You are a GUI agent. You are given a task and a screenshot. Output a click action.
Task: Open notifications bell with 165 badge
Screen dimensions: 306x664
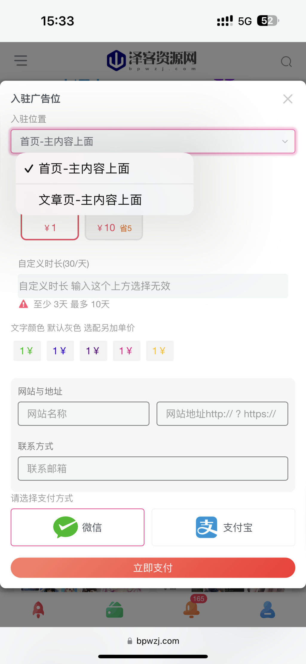click(x=192, y=610)
